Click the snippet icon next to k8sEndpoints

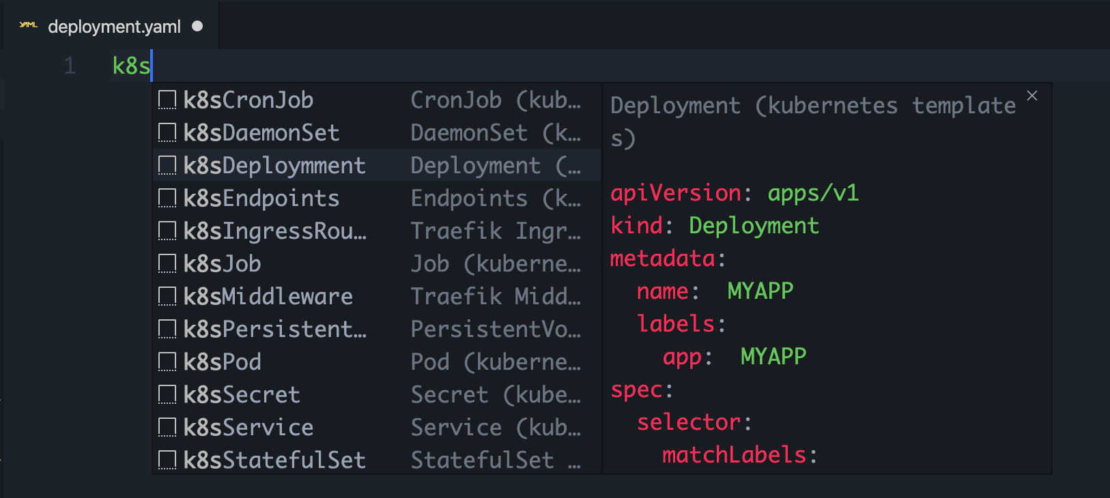167,199
